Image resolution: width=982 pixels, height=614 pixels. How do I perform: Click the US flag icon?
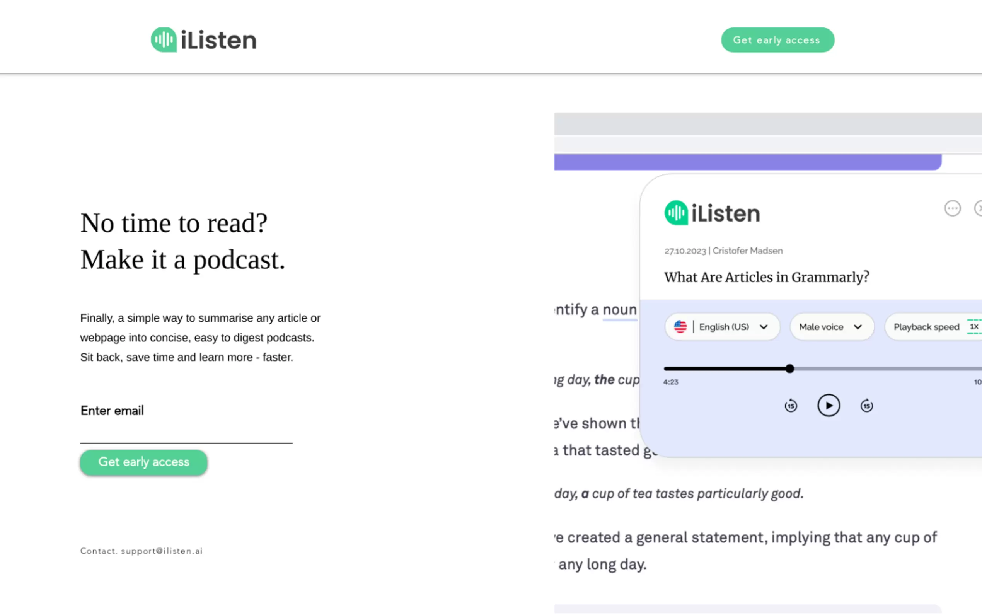click(x=680, y=327)
